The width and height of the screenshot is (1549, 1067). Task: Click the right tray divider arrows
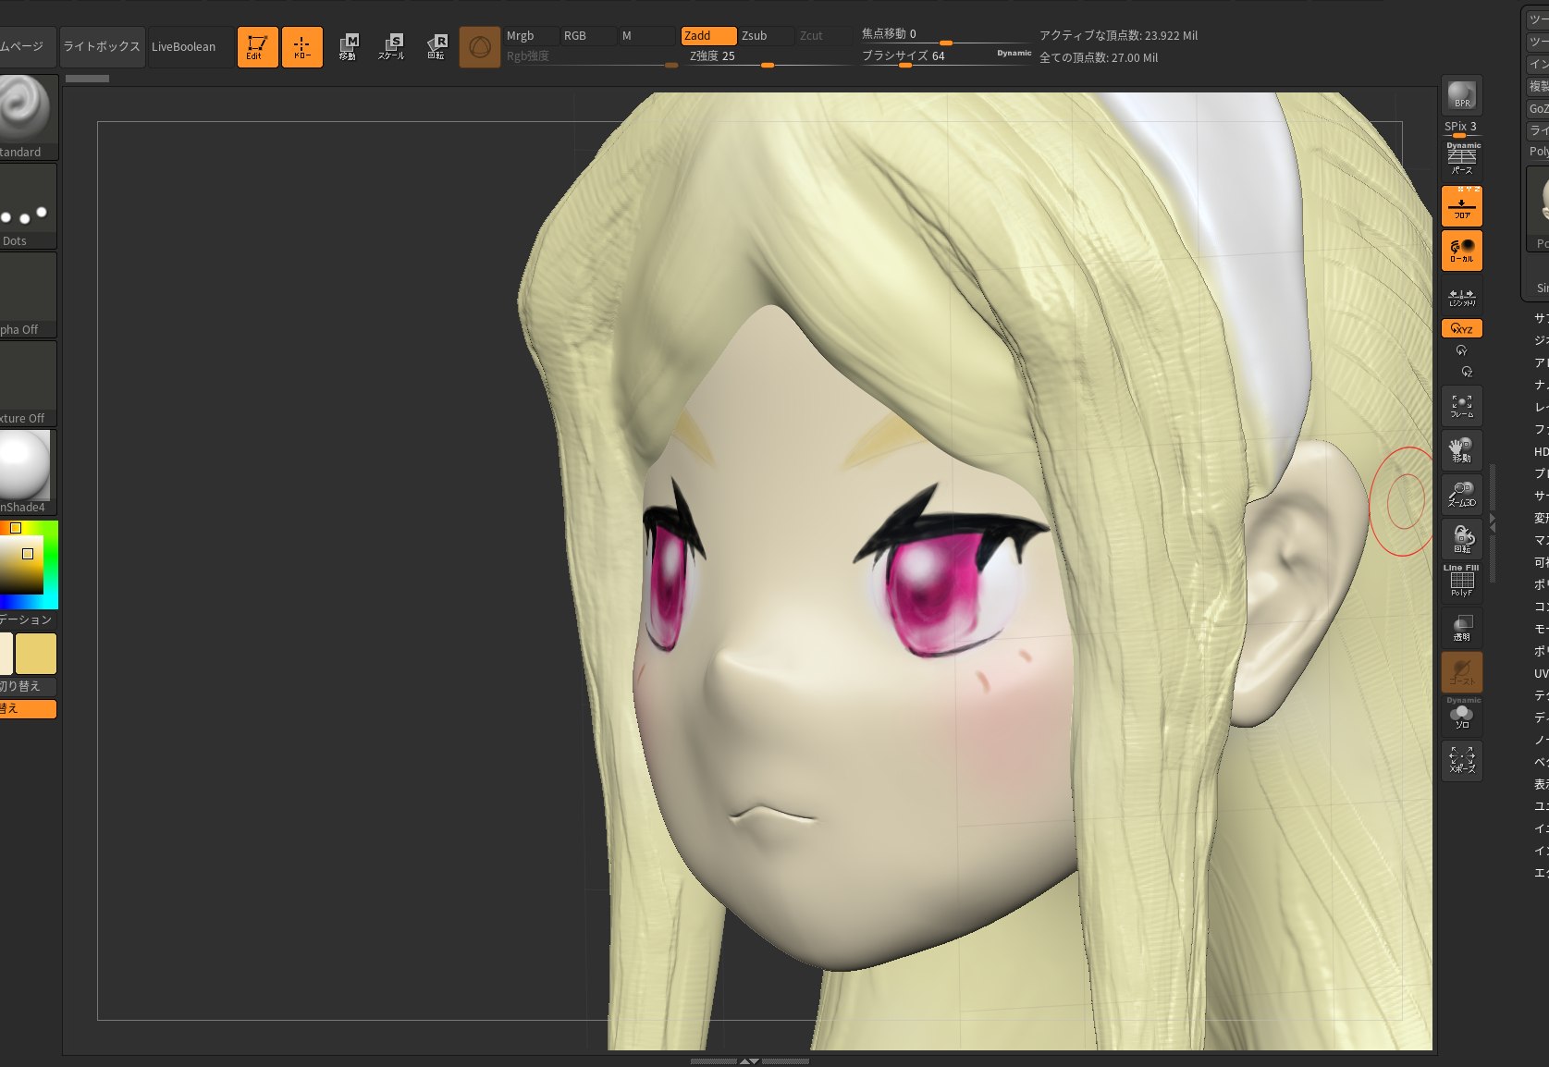[x=1492, y=523]
